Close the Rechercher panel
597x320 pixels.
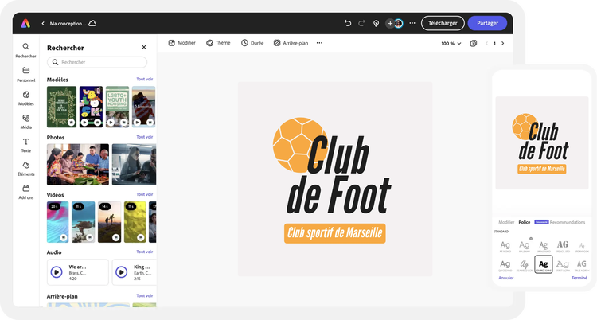pos(144,48)
